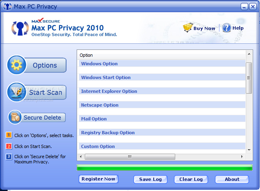Viewport: 260px width, 191px height.
Task: Click the horizontal scrollbar left arrow
Action: pos(81,157)
